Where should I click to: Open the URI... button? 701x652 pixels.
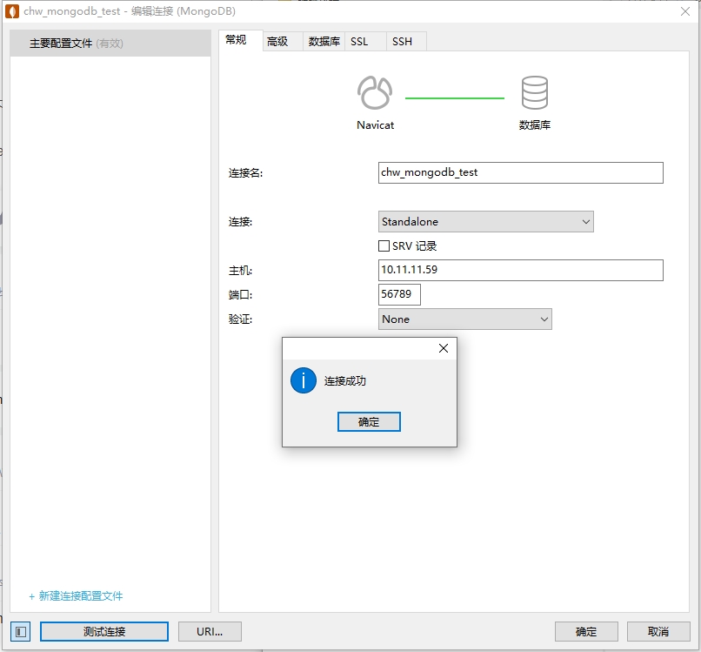point(210,631)
